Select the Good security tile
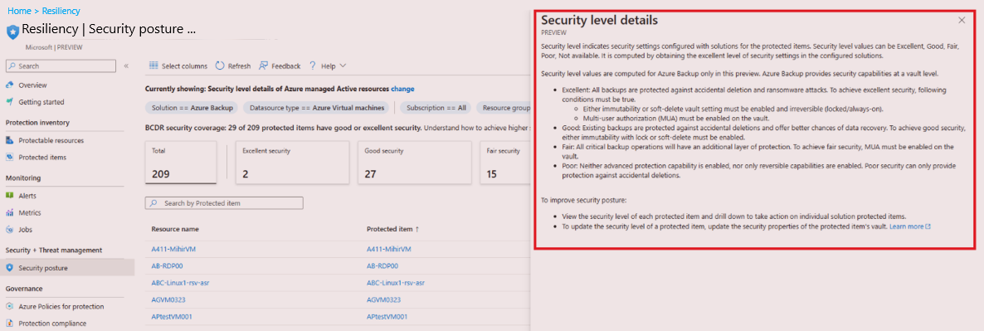984x331 pixels. click(415, 163)
